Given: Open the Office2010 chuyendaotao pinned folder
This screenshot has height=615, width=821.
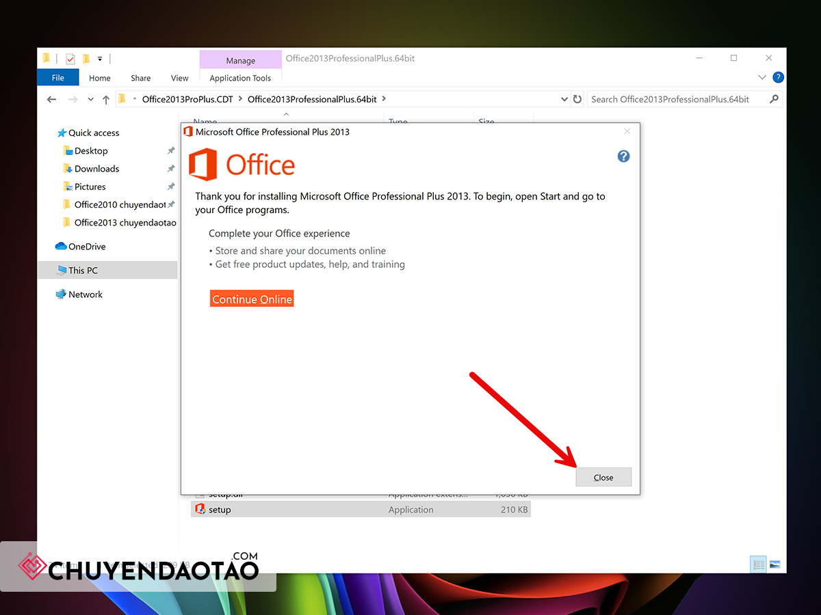Looking at the screenshot, I should [x=120, y=204].
